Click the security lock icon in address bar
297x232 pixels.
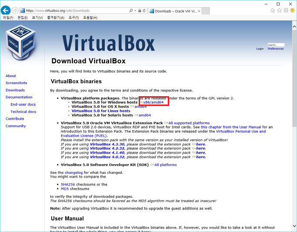(x=140, y=10)
